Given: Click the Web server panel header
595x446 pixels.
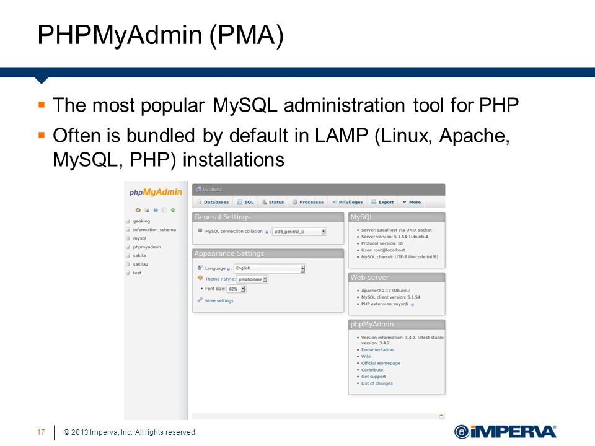Looking at the screenshot, I should point(397,278).
